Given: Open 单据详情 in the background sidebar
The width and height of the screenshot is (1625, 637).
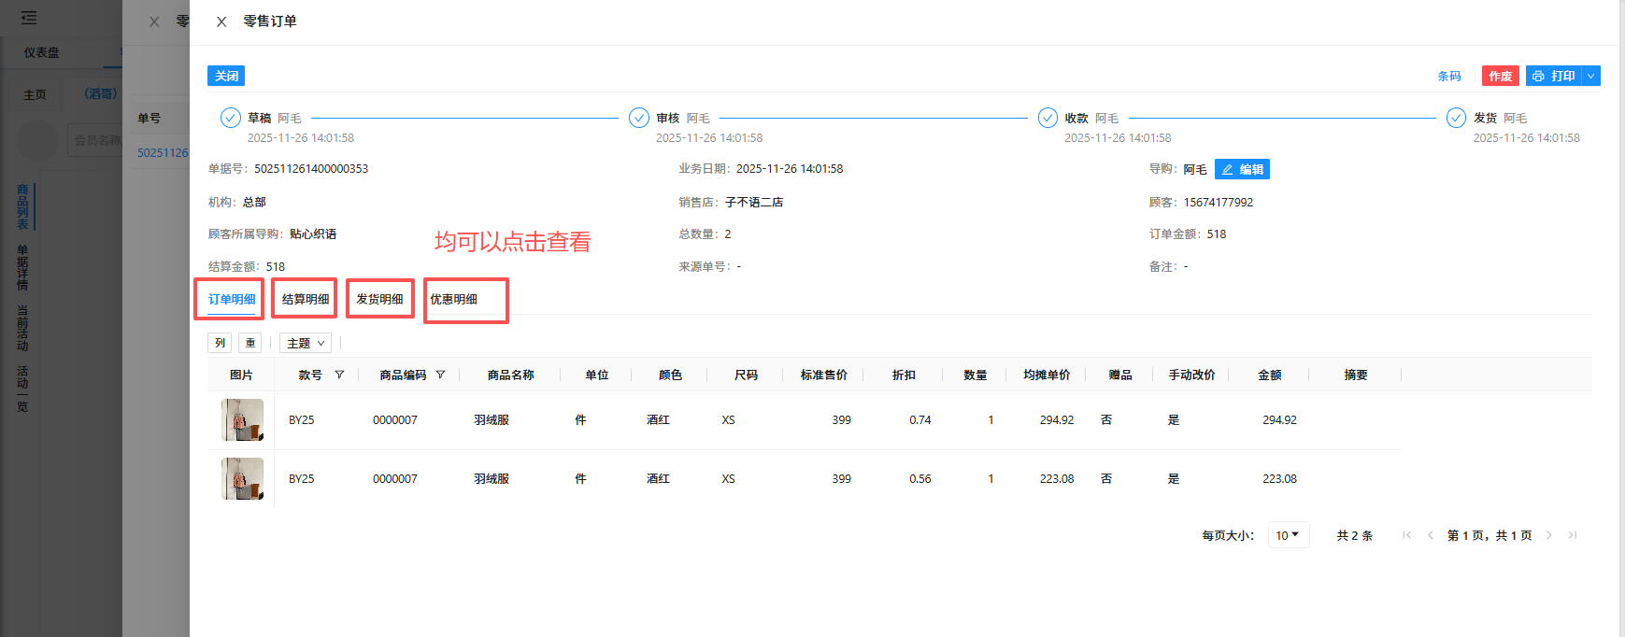Looking at the screenshot, I should (x=22, y=267).
